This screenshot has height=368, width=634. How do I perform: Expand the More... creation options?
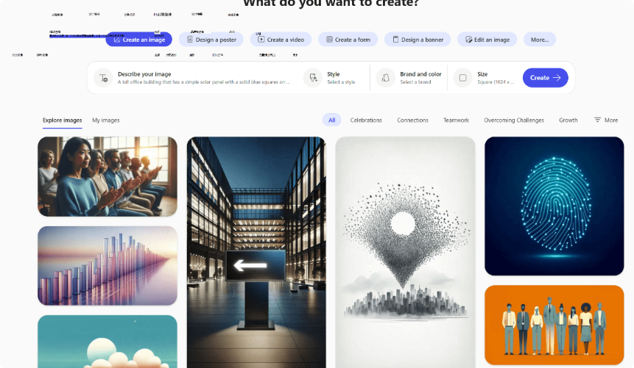click(x=540, y=40)
